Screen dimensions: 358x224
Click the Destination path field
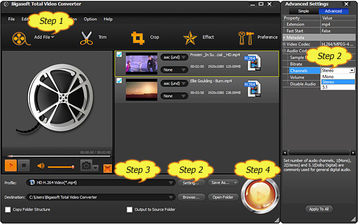tap(101, 197)
